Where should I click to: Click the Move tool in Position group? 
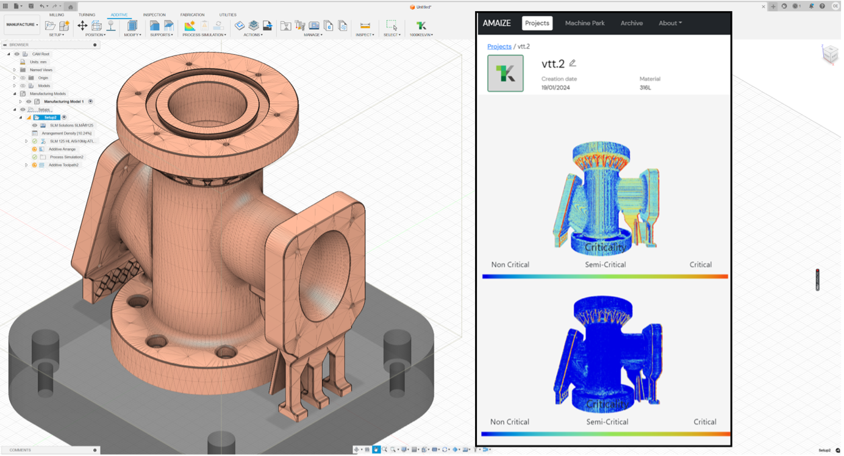click(x=82, y=26)
